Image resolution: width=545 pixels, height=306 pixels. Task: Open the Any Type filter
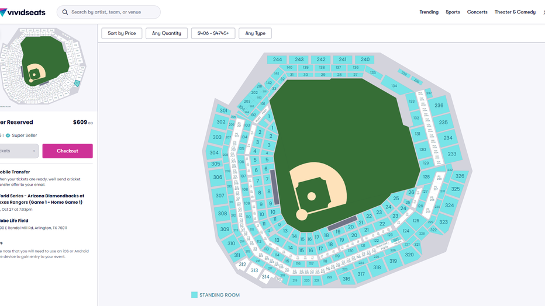[x=255, y=33]
